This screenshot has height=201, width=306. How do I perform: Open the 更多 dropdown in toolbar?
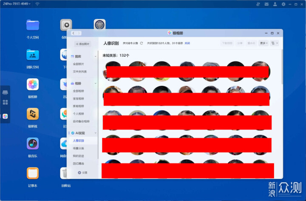click(x=263, y=43)
